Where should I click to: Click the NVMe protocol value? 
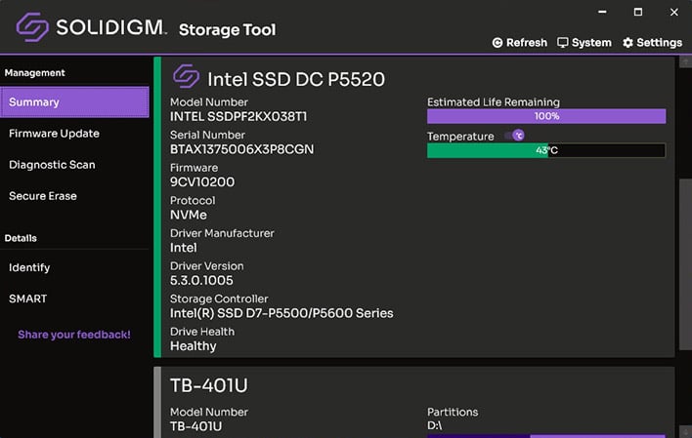coord(189,215)
